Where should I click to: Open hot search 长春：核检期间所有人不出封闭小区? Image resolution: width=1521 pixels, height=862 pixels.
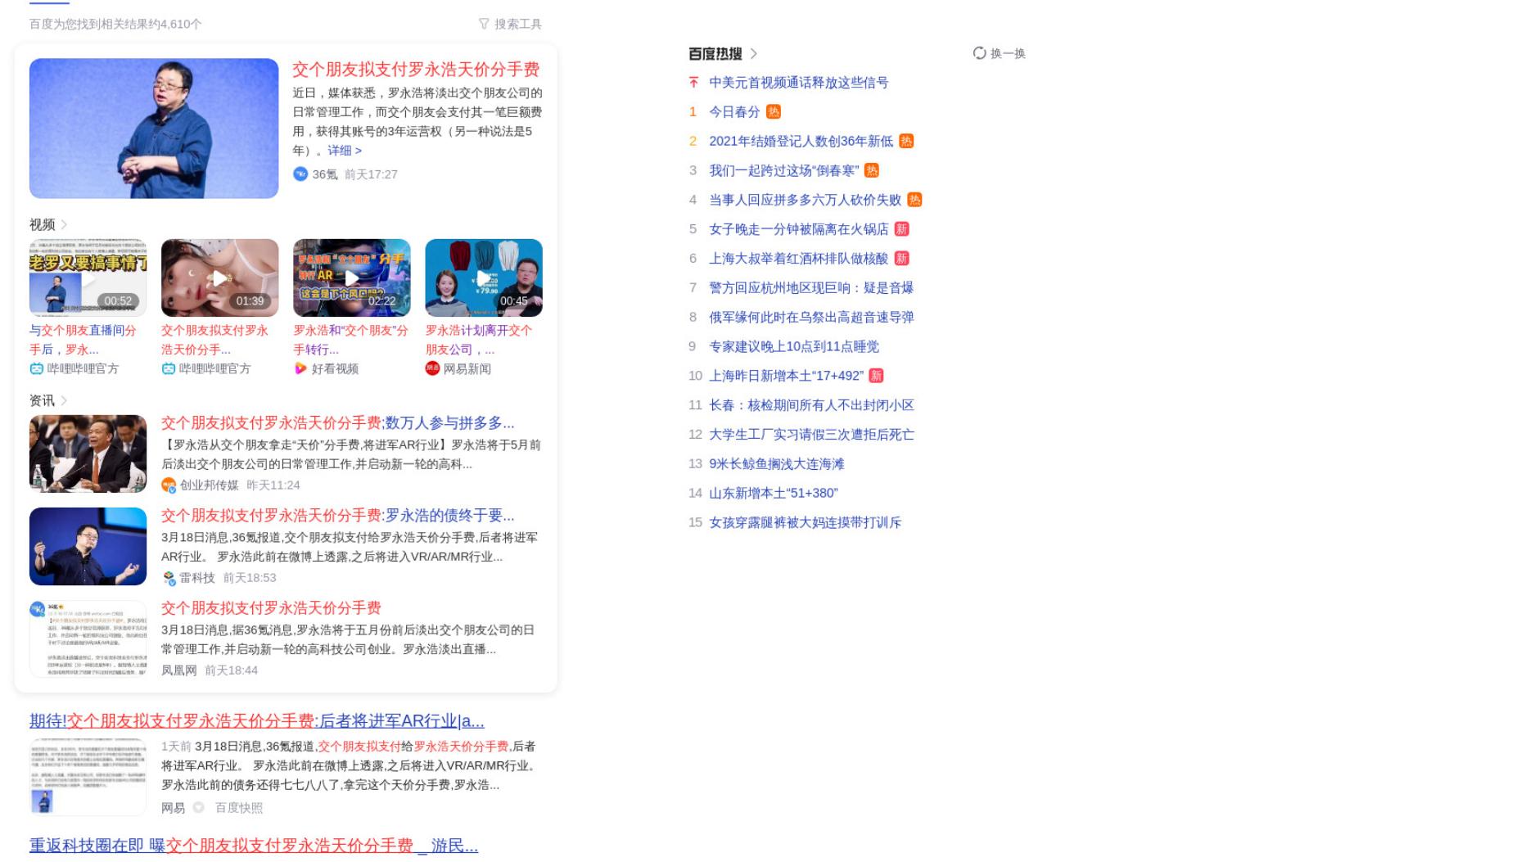[811, 405]
